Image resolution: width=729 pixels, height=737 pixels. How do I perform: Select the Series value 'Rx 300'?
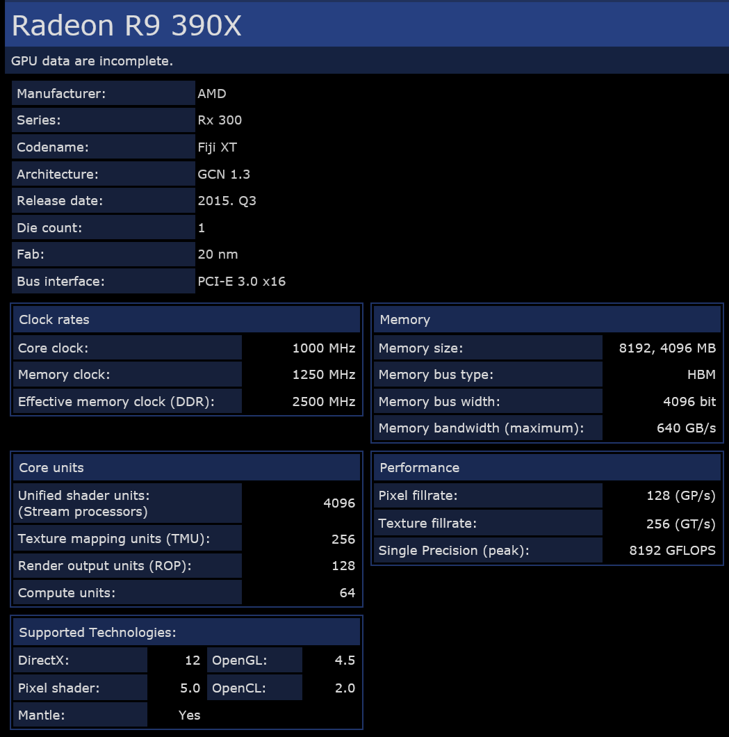pyautogui.click(x=220, y=120)
